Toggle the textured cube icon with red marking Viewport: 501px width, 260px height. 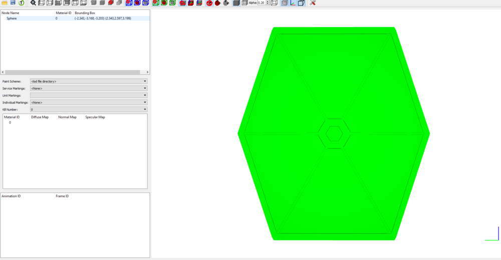coord(285,3)
